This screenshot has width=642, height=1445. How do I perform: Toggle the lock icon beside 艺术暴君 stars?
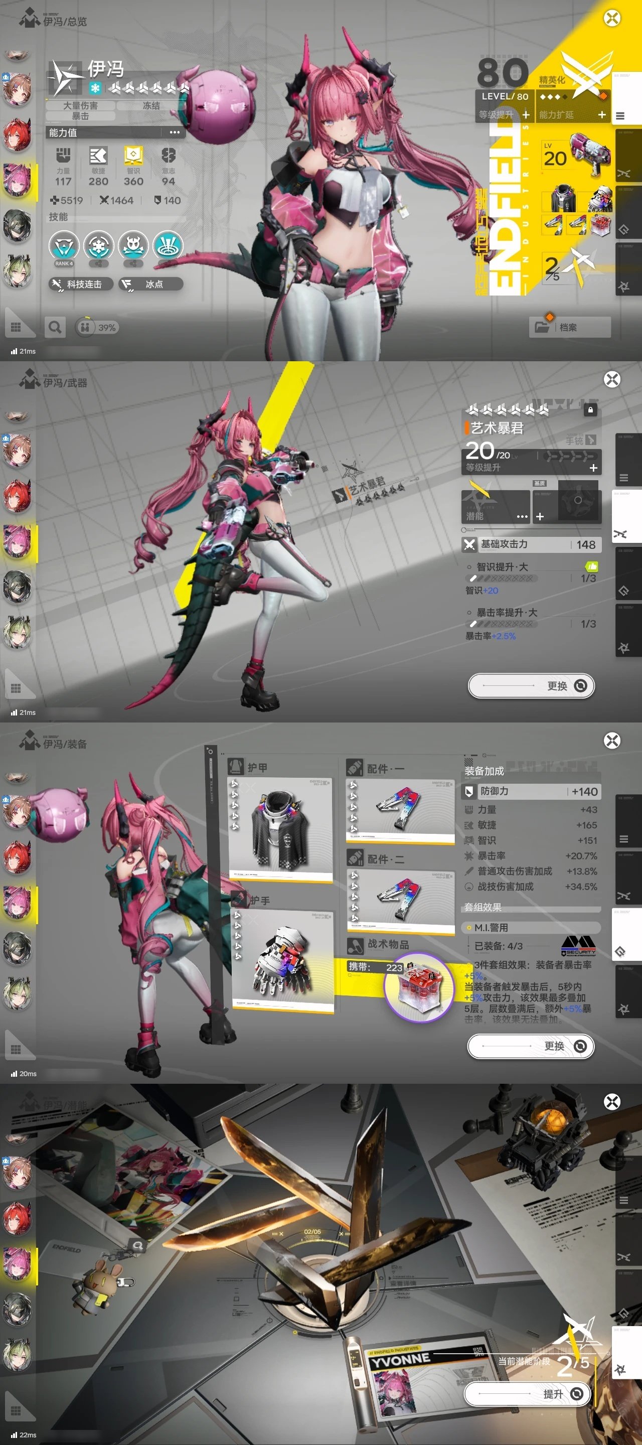[590, 410]
